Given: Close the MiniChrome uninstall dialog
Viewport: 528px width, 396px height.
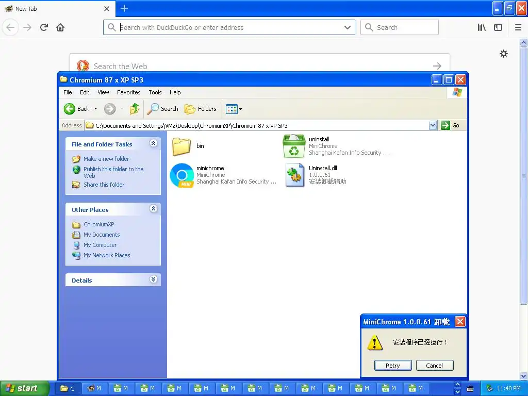Looking at the screenshot, I should [459, 322].
